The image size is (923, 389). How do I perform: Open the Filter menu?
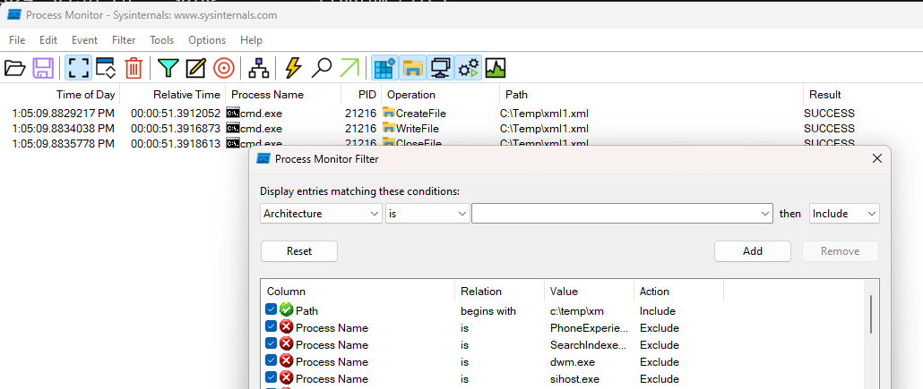pos(124,40)
